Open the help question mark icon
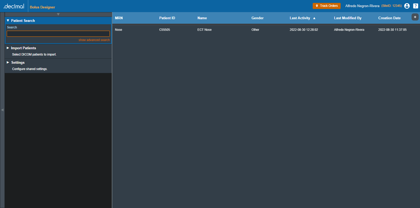 [x=416, y=6]
